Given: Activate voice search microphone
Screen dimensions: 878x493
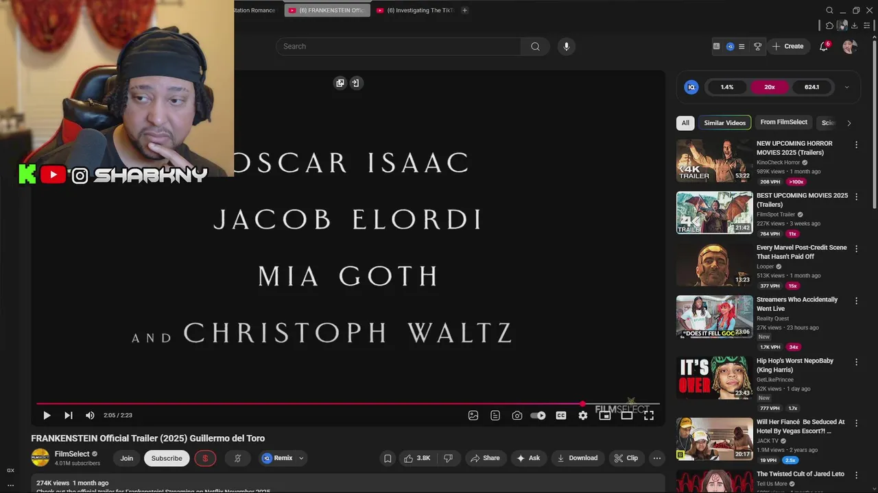Looking at the screenshot, I should point(566,47).
